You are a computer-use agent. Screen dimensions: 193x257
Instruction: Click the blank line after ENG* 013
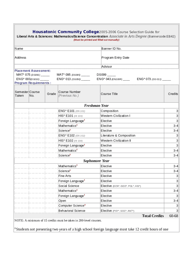tap(85, 79)
